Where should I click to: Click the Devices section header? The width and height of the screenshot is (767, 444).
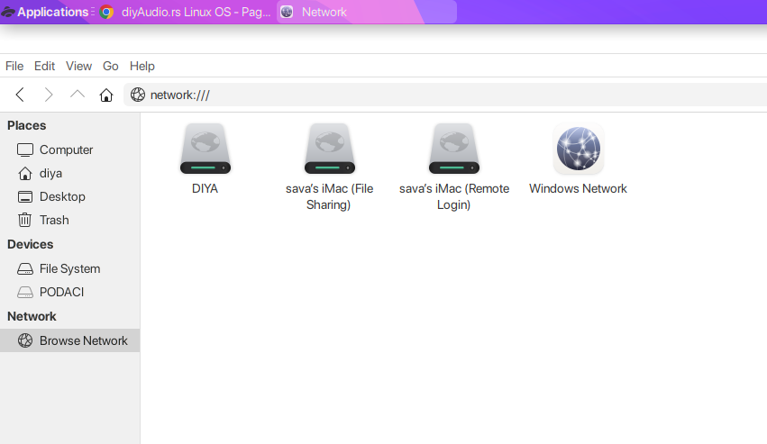pos(31,244)
